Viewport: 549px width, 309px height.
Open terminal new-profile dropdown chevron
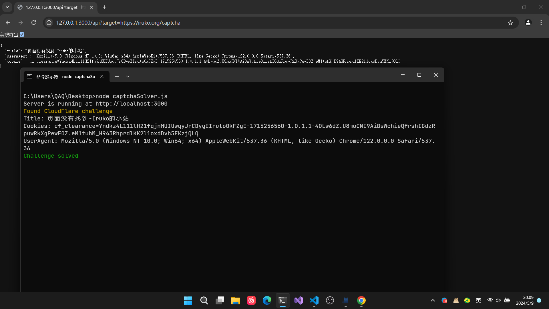click(x=128, y=76)
